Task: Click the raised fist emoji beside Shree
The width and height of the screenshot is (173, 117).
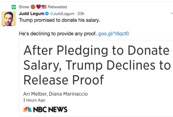Action: (33, 7)
